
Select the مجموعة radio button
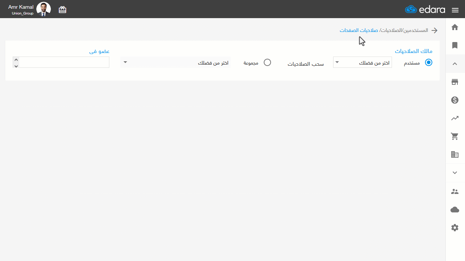[267, 62]
